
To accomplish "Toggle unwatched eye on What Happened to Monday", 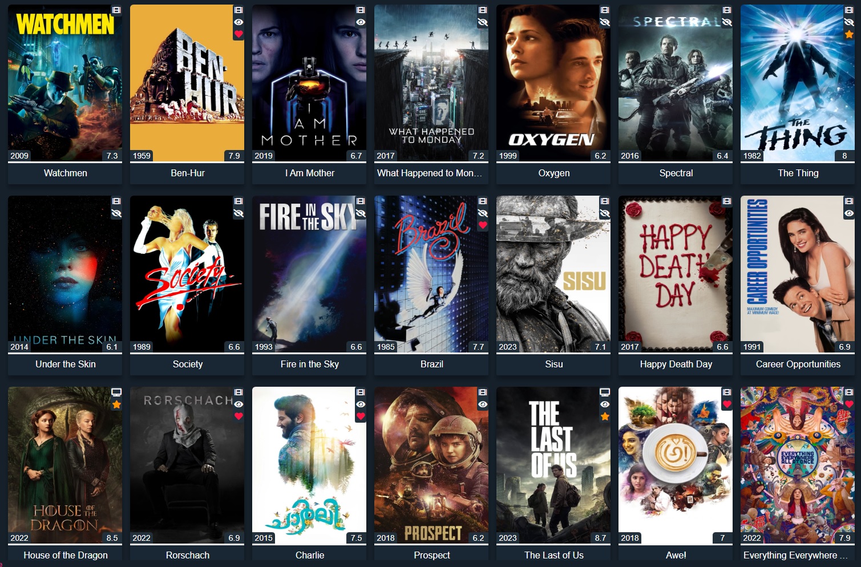I will coord(483,22).
